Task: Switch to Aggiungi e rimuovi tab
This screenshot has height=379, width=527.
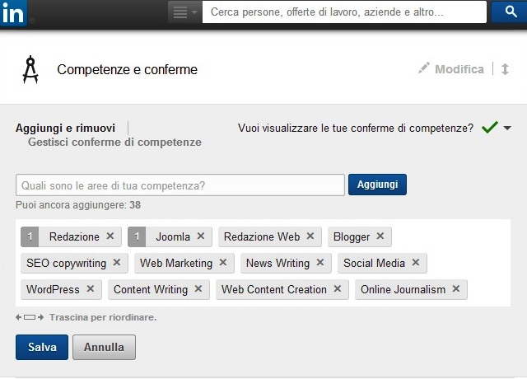Action: [65, 129]
